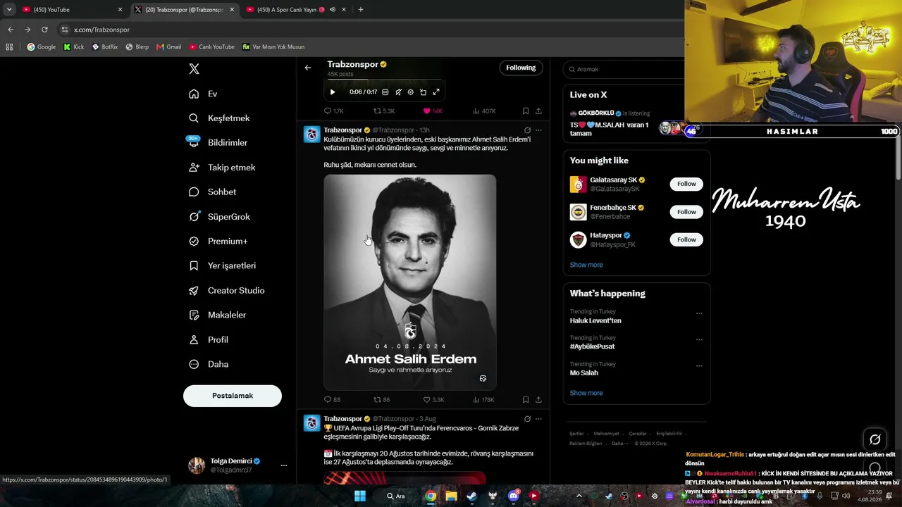Follow Galatasaray SK

pos(686,184)
